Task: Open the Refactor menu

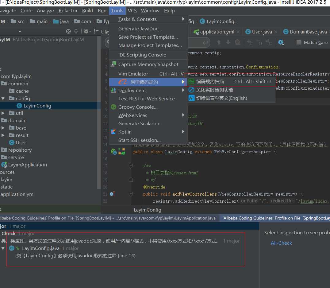Action: 68,10
